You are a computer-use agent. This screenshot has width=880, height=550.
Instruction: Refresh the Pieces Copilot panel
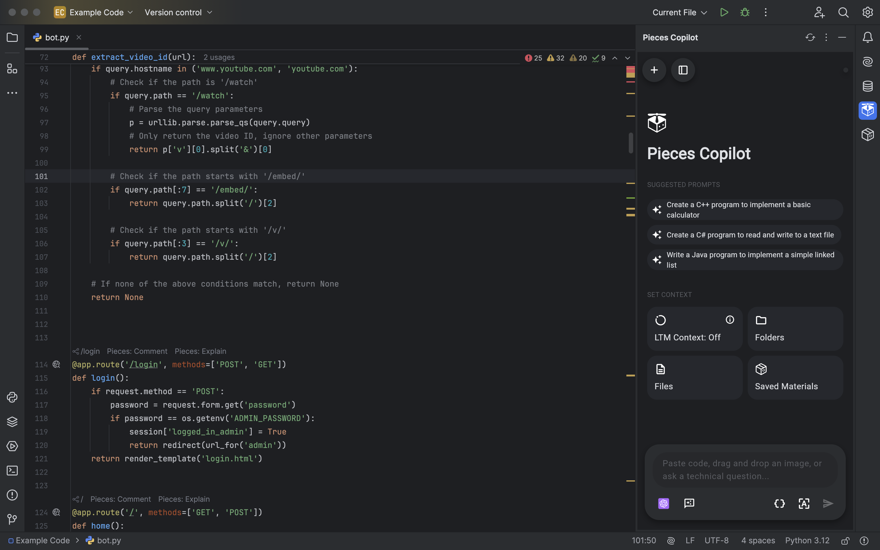(x=810, y=38)
